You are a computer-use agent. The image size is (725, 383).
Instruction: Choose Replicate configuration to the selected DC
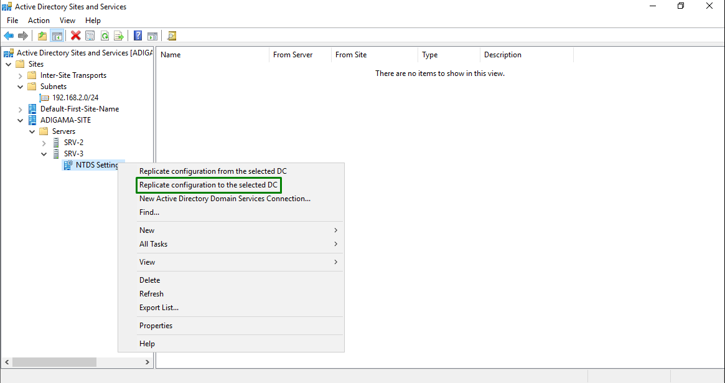point(231,185)
